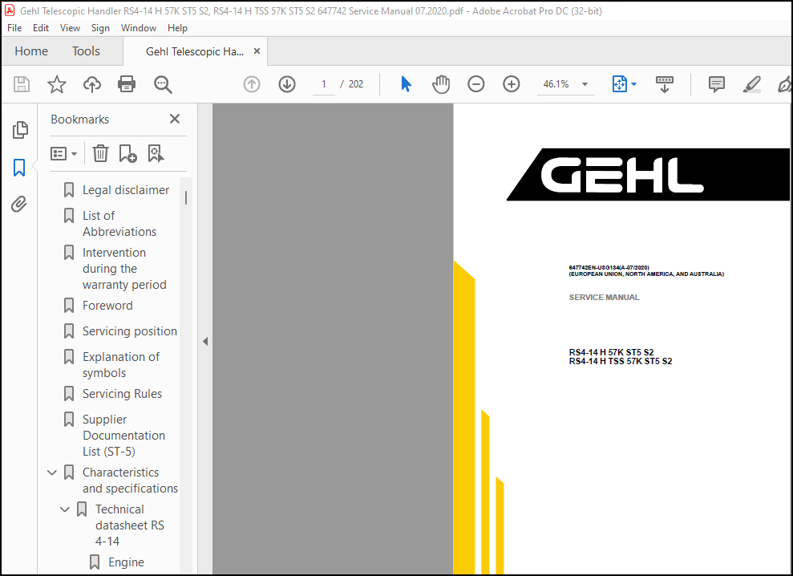Collapse Characteristics and specifications bookmark
Screen dimensions: 793x576
(x=52, y=473)
